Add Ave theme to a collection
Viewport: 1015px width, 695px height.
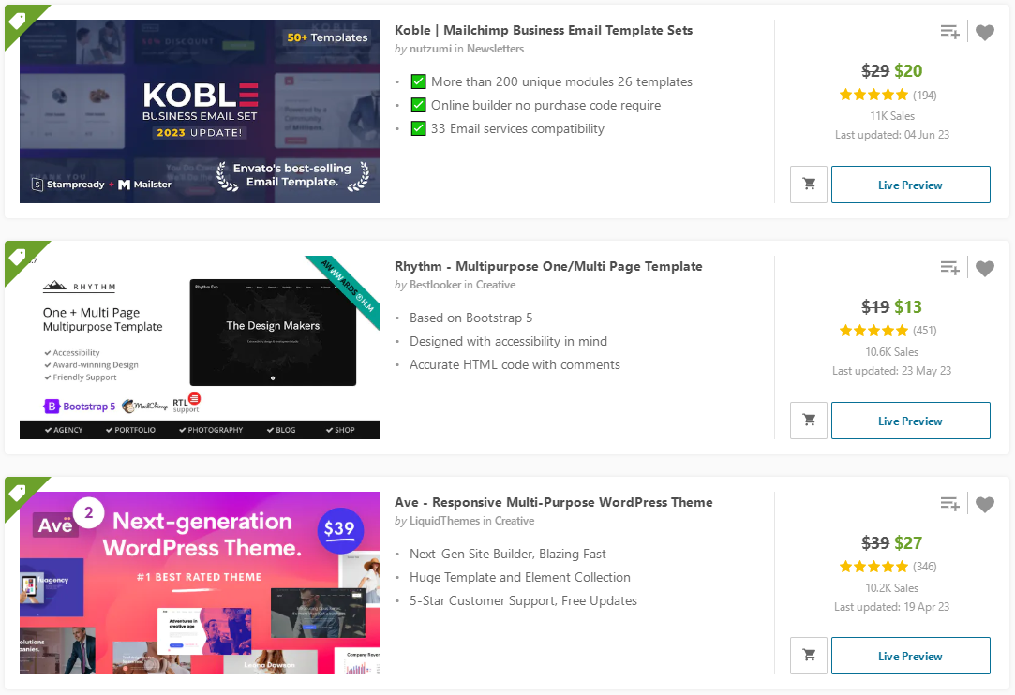point(949,504)
